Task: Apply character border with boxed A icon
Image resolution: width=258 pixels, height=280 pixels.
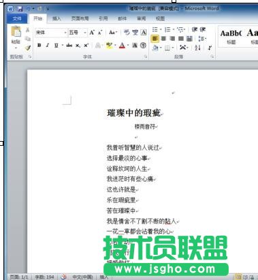Action: click(x=144, y=33)
